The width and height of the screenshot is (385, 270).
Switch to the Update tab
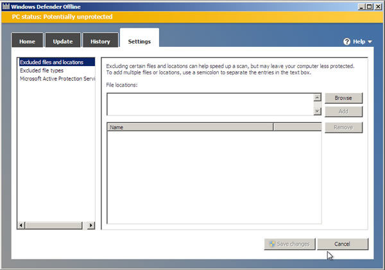point(63,40)
